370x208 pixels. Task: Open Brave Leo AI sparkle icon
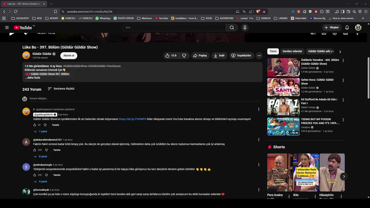pyautogui.click(x=354, y=12)
